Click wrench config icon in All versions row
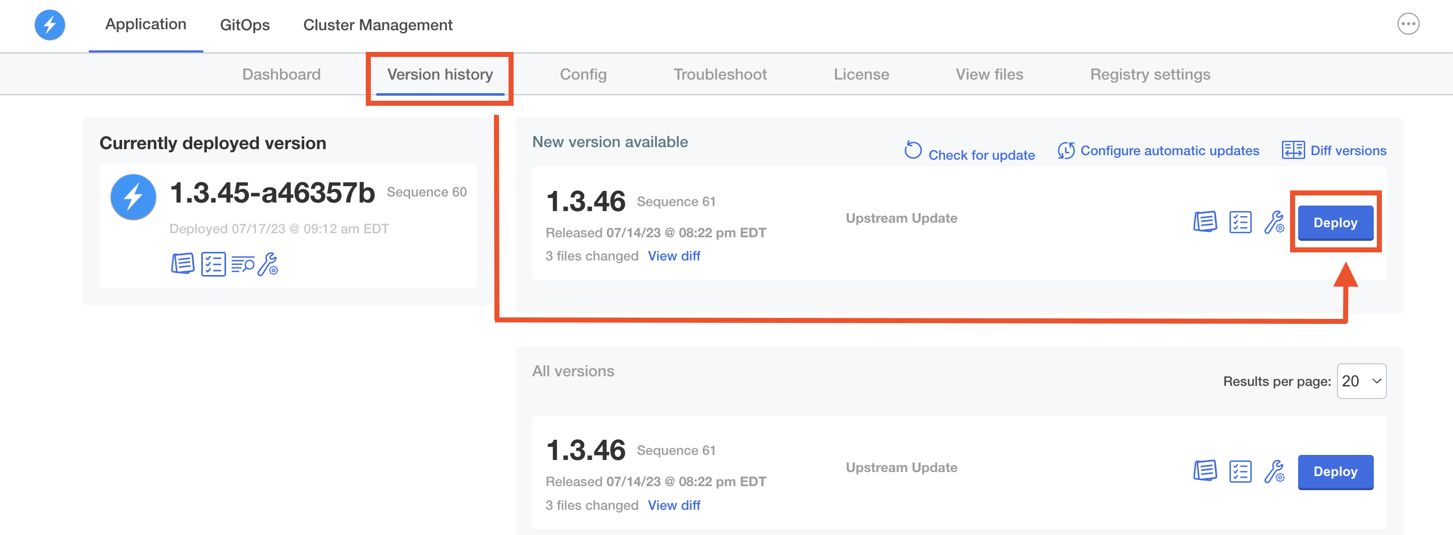This screenshot has width=1453, height=535. pyautogui.click(x=1273, y=471)
